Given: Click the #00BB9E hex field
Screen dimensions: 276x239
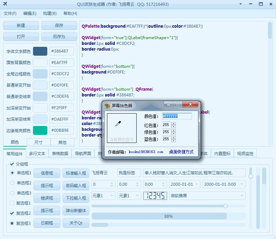Looking at the screenshot, I should pos(62,130).
